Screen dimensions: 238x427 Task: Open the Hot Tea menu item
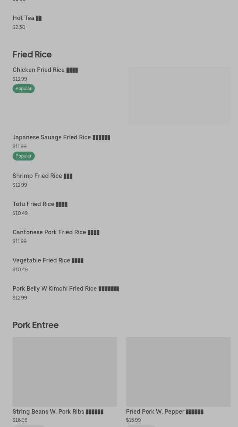(27, 18)
